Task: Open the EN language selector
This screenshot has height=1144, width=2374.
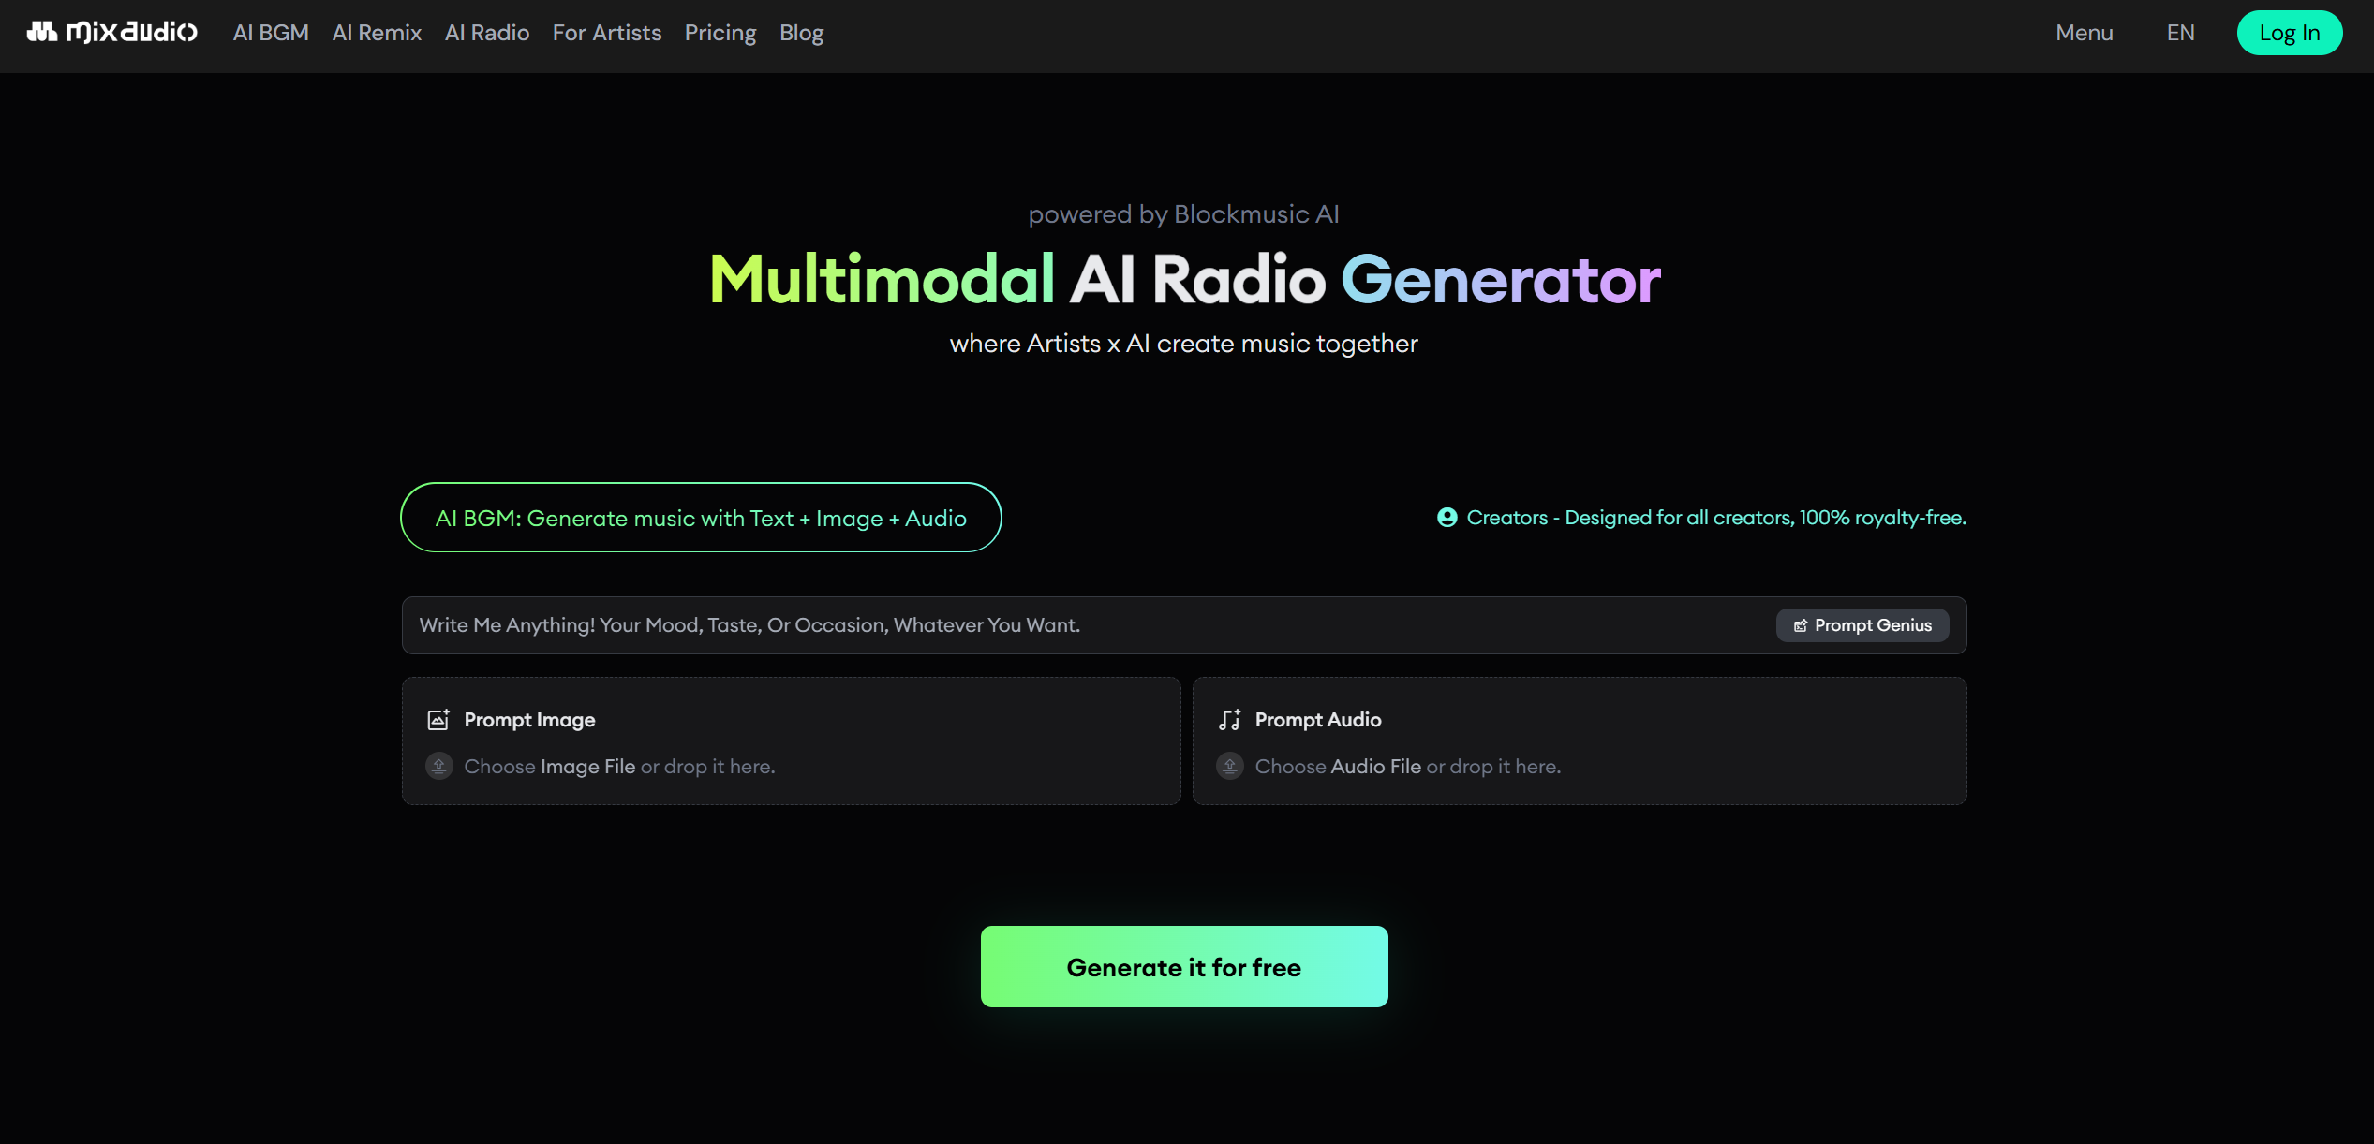Action: [x=2181, y=33]
